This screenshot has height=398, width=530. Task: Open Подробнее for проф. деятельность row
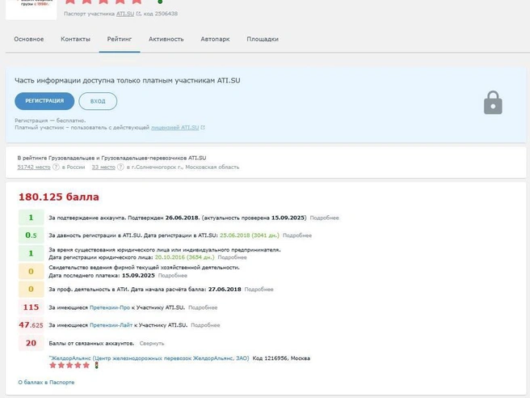(259, 290)
